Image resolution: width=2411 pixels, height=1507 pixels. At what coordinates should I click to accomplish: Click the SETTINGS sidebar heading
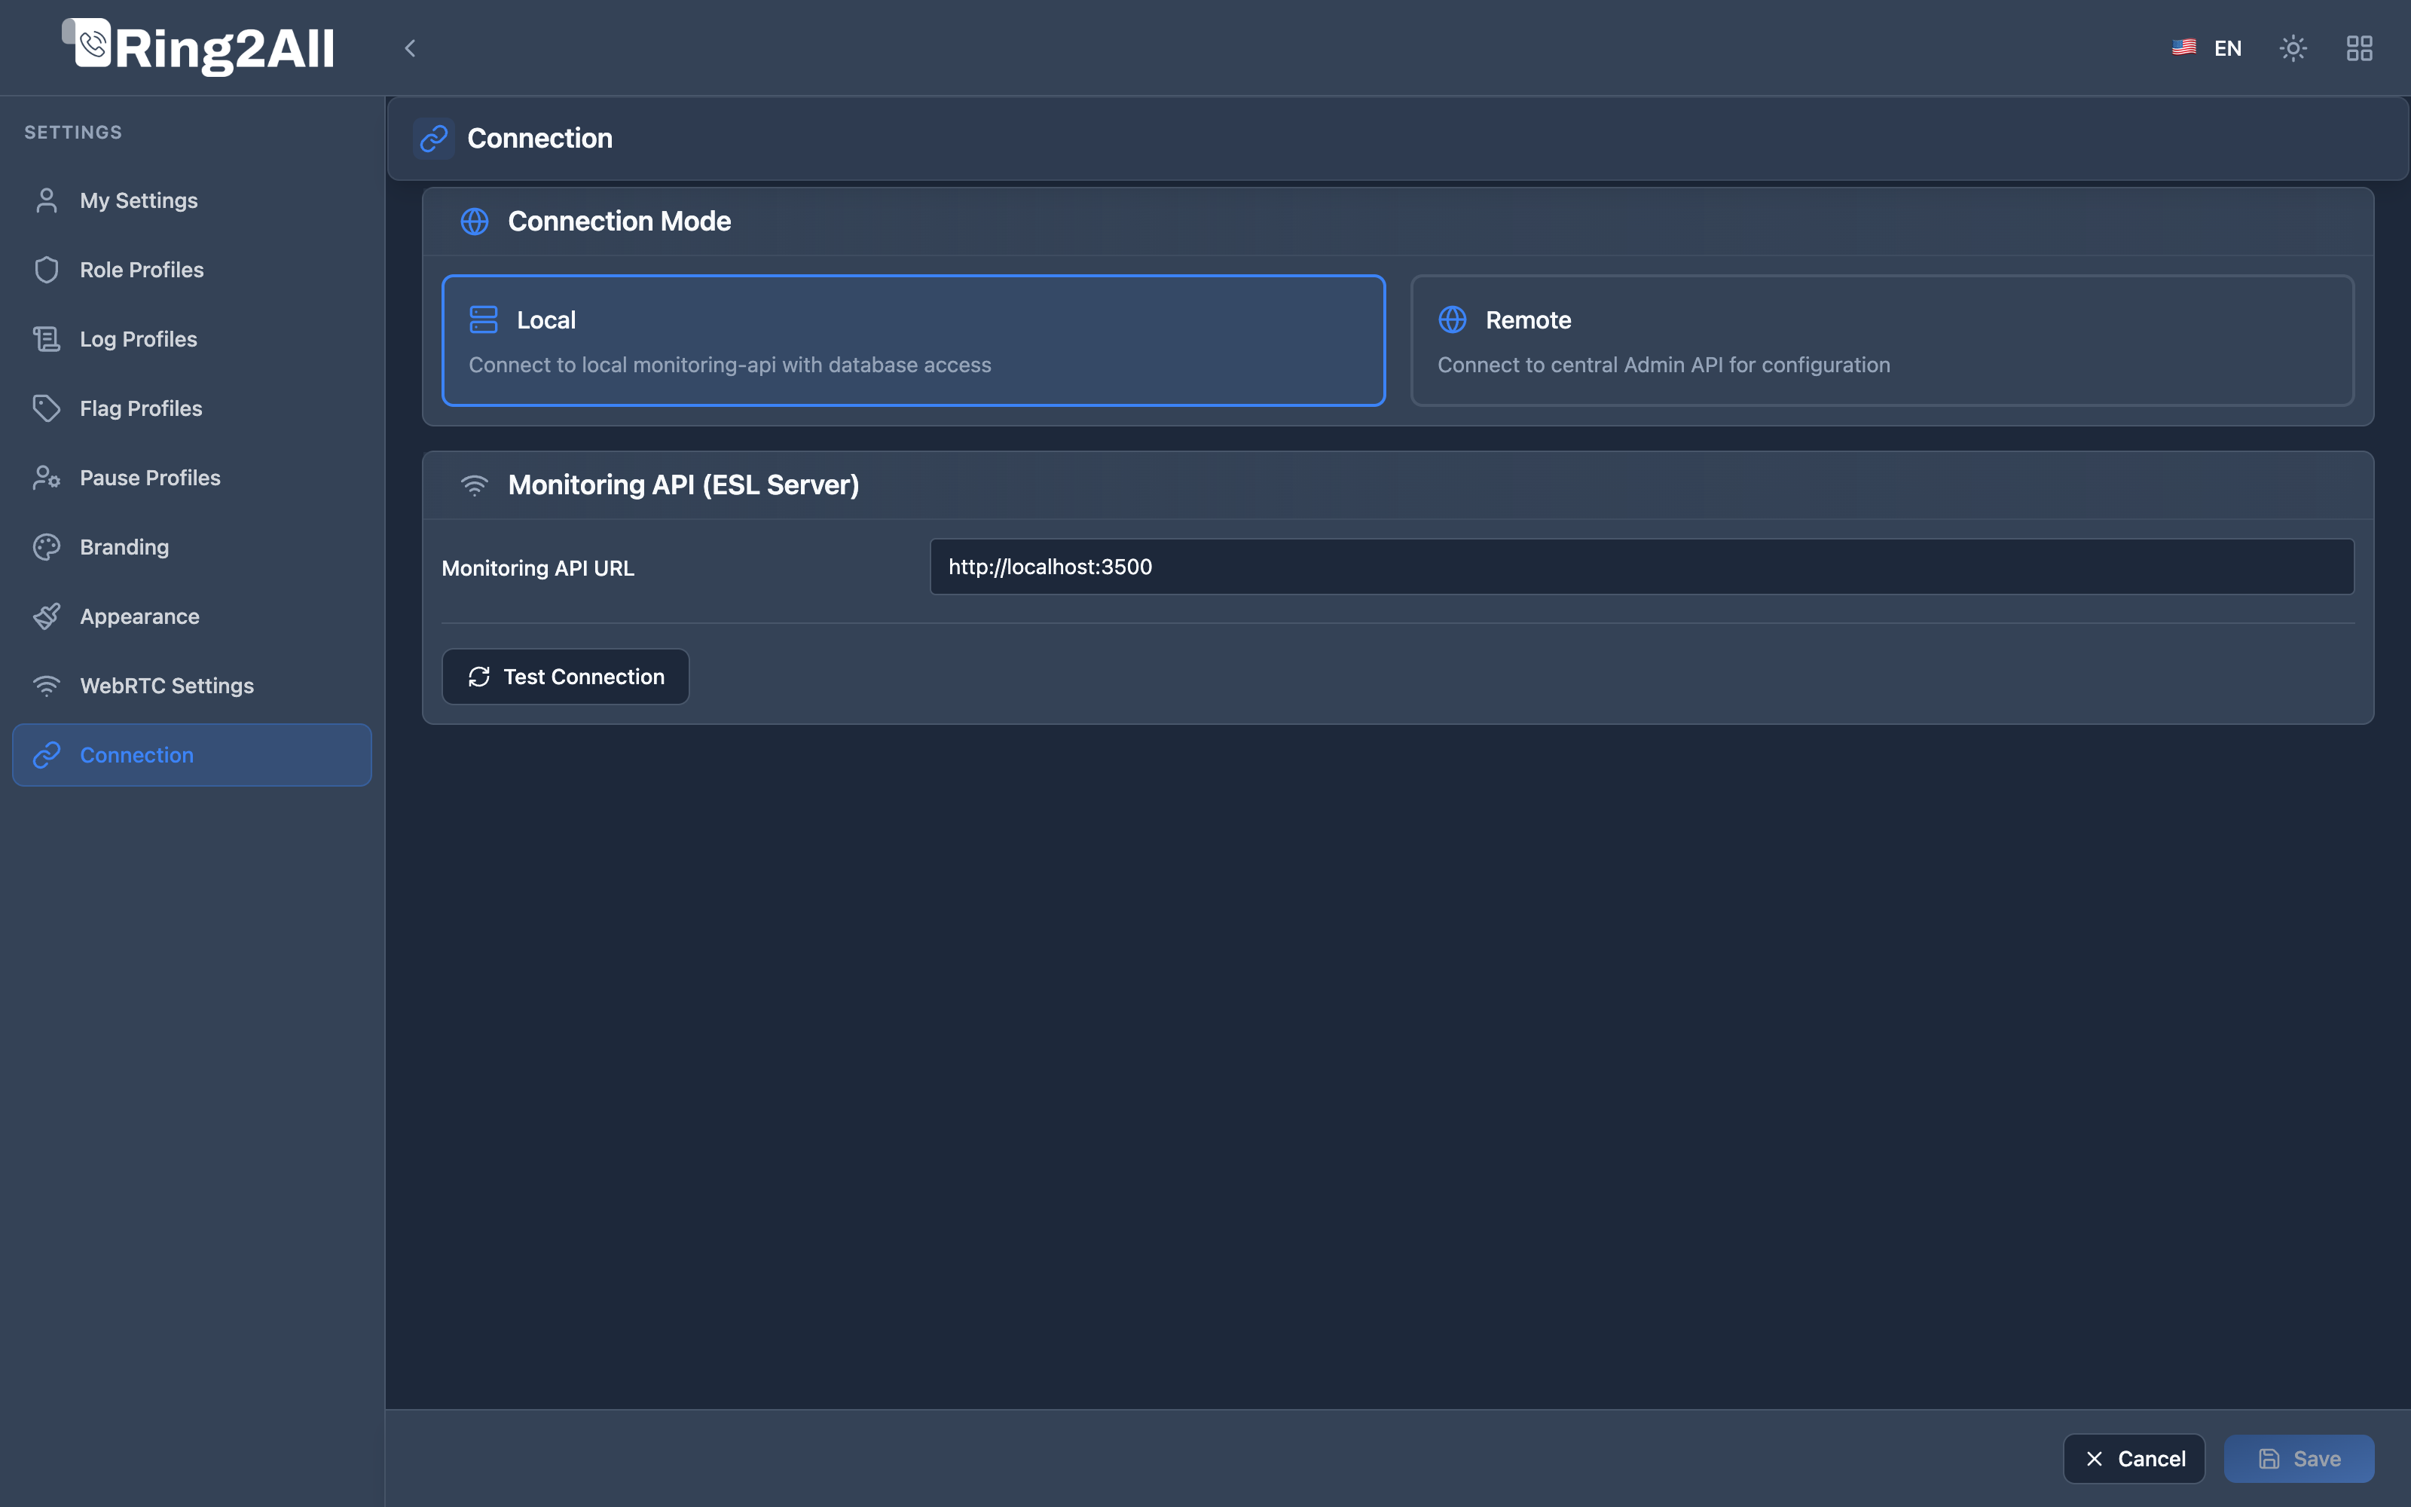[x=73, y=133]
